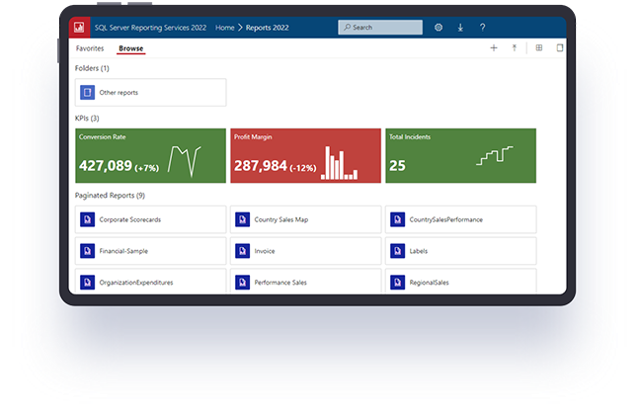
Task: Click the Corporate Scorecards report icon
Action: (87, 219)
